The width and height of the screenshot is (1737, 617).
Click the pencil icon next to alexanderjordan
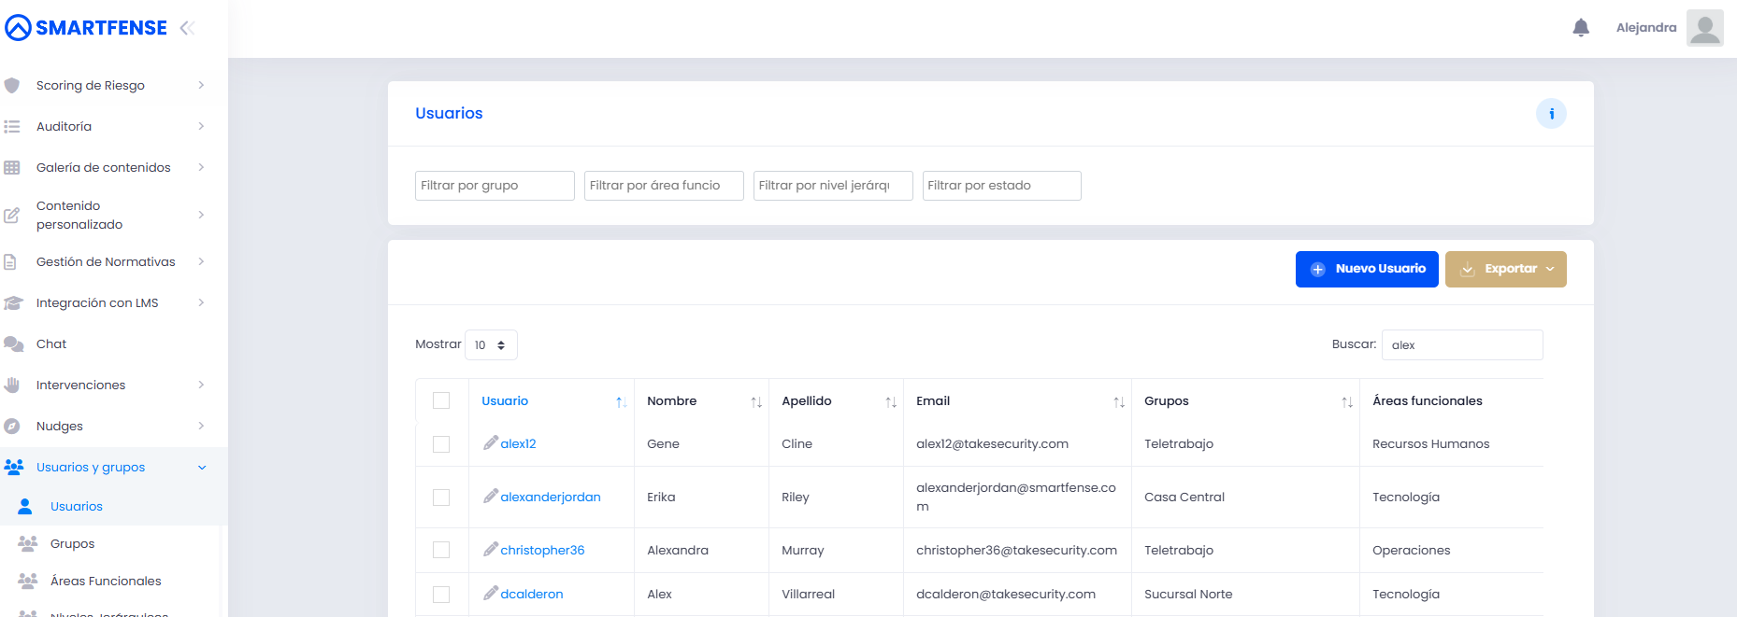click(490, 496)
